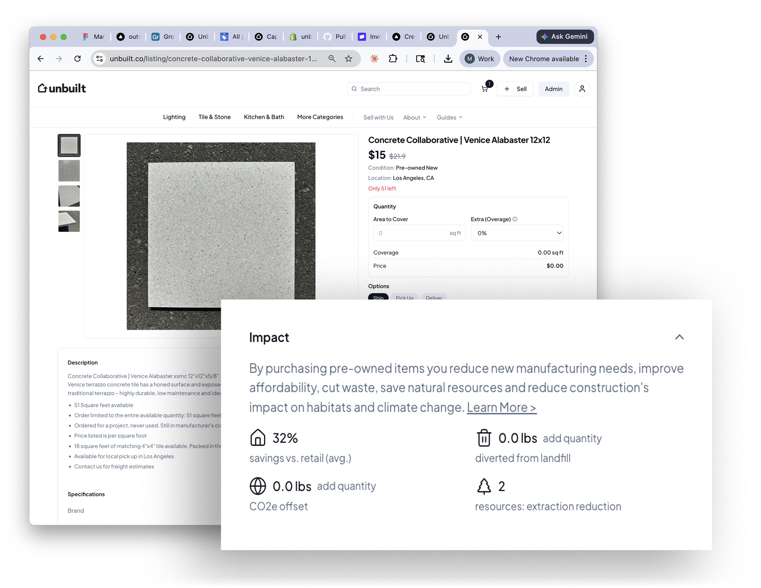The image size is (761, 588).
Task: Select the third tile thumbnail
Action: 69,196
